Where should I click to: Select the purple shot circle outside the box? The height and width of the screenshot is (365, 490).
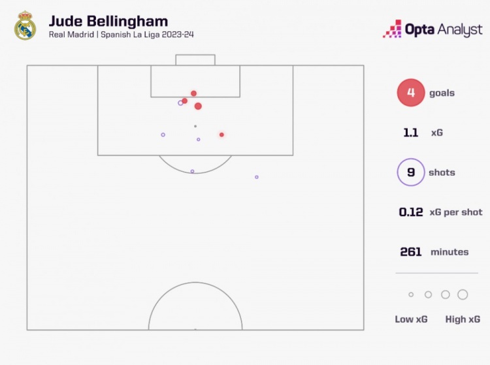257,177
